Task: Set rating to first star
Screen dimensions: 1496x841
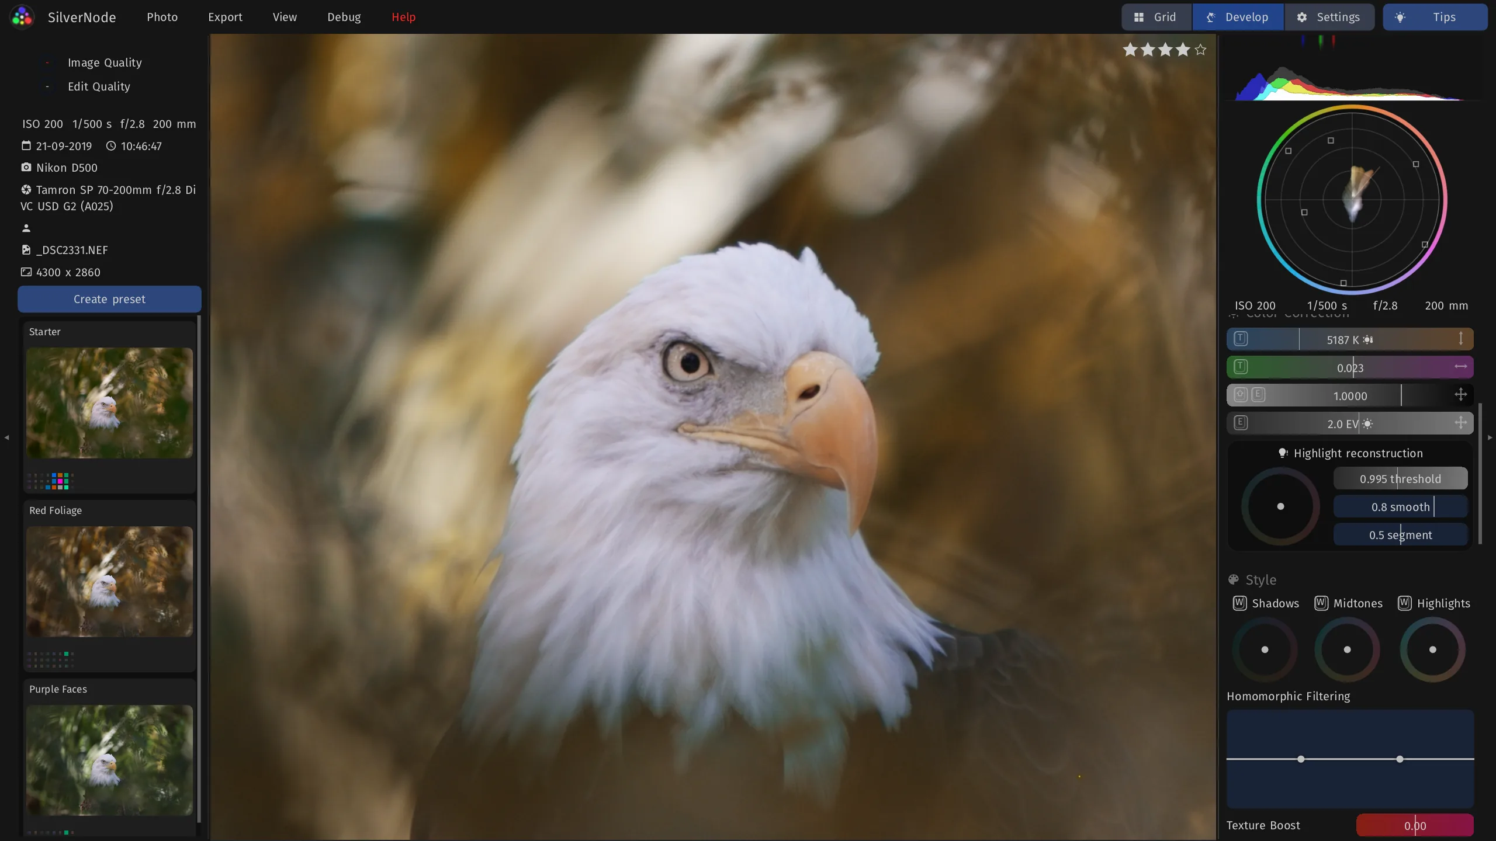Action: point(1130,50)
